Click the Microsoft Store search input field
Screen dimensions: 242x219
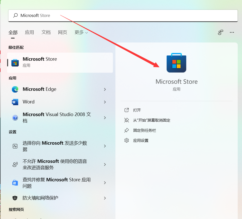(123, 15)
